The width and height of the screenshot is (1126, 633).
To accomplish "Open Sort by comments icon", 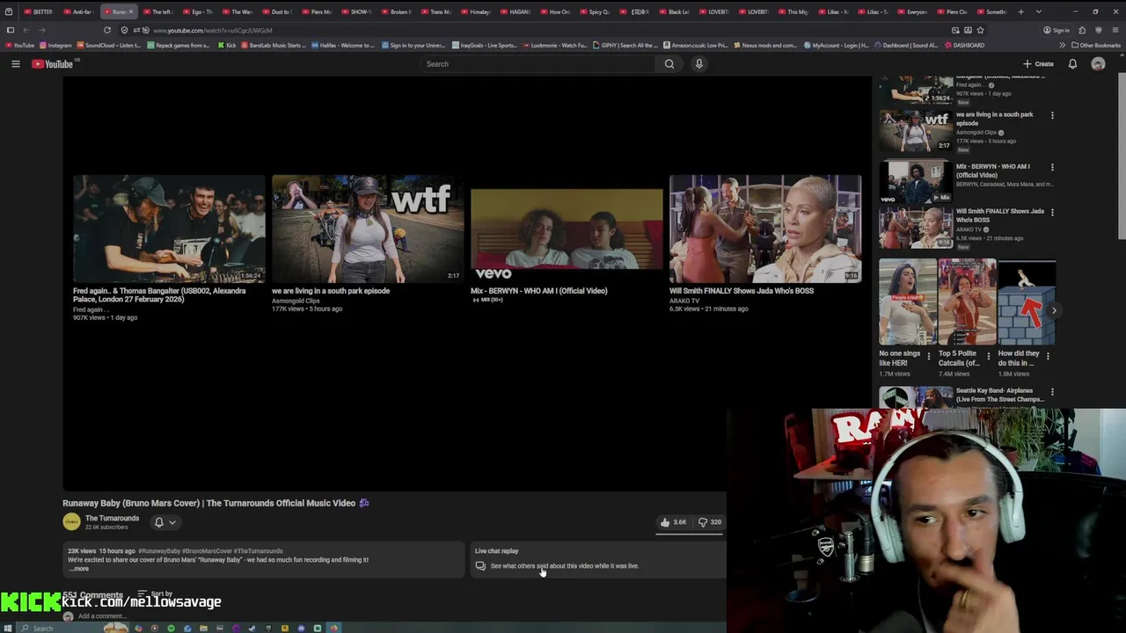I will coord(142,594).
